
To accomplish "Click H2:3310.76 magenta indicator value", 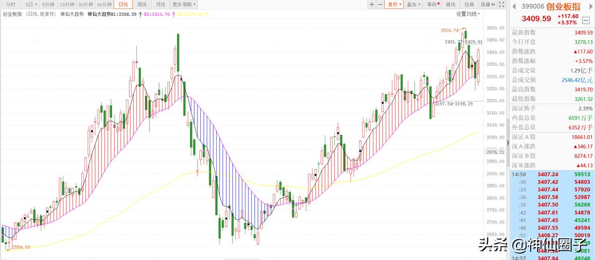I will (x=157, y=14).
